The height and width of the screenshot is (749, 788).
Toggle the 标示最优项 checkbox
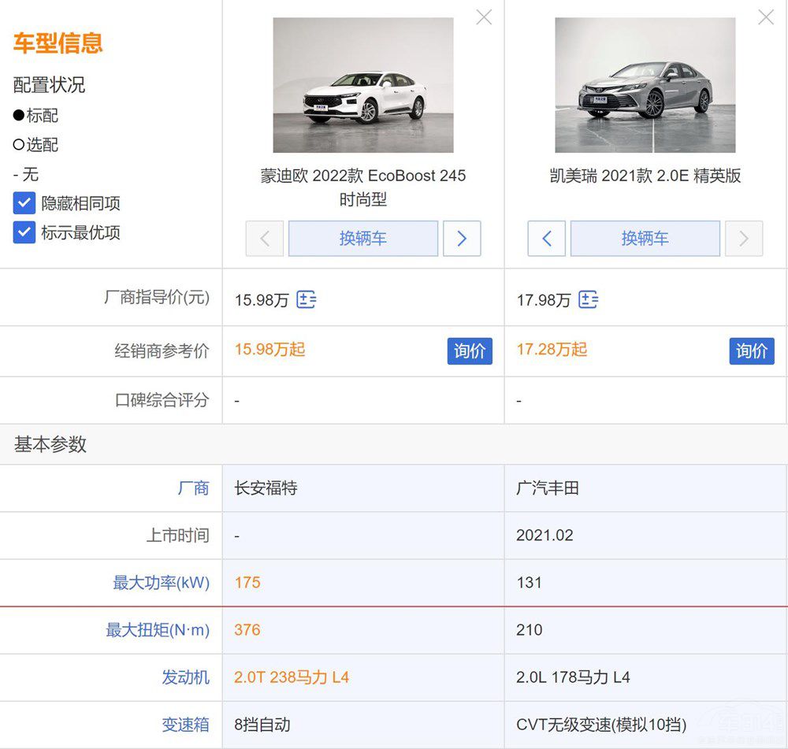coord(24,232)
